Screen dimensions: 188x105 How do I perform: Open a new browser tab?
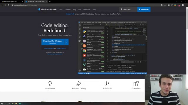click(50, 2)
